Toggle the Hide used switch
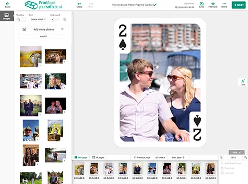The width and height of the screenshot is (248, 184). coord(55,19)
